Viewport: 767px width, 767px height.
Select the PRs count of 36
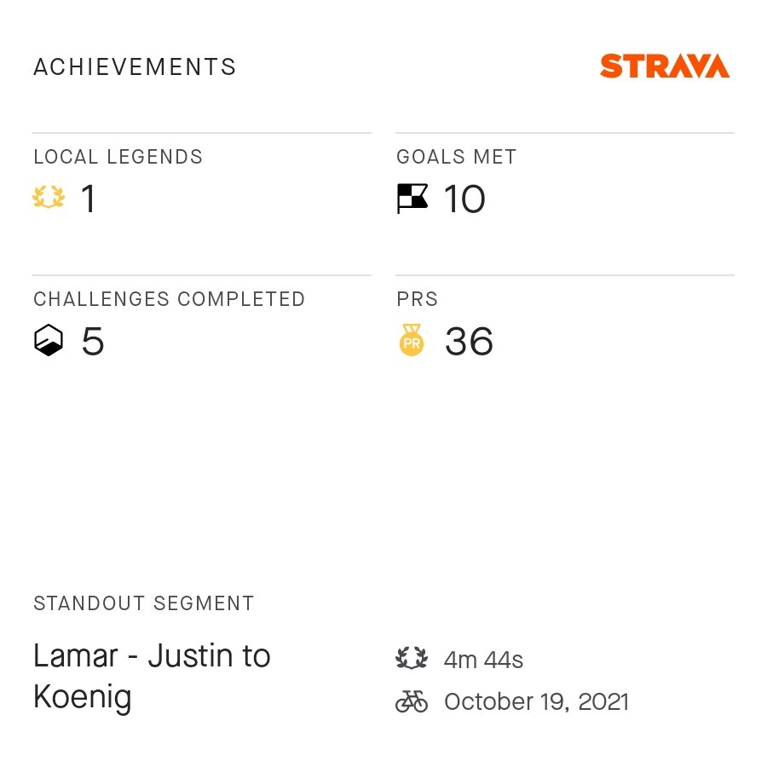[x=469, y=342]
